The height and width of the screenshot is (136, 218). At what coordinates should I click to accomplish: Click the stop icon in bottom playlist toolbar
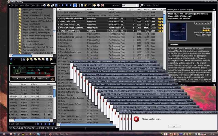[x=49, y=124]
